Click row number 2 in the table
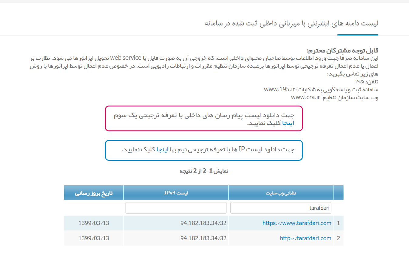Viewport: 409px width, 256px height. coord(338,238)
